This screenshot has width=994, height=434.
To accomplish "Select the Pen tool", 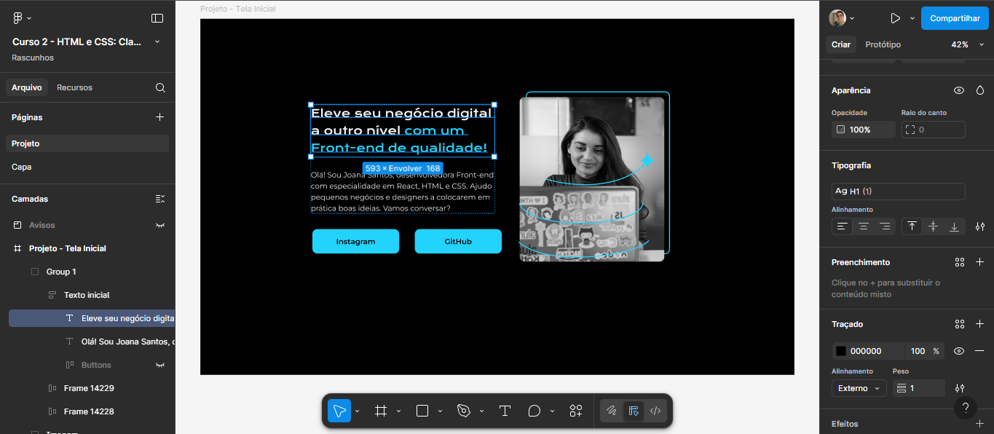I will [464, 411].
